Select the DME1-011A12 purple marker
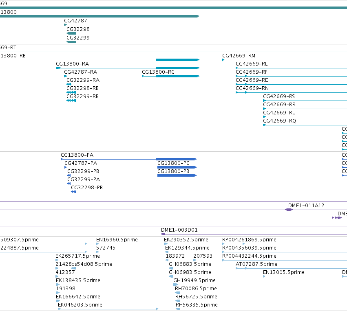Viewport: 347px width, 311px height. tap(289, 210)
